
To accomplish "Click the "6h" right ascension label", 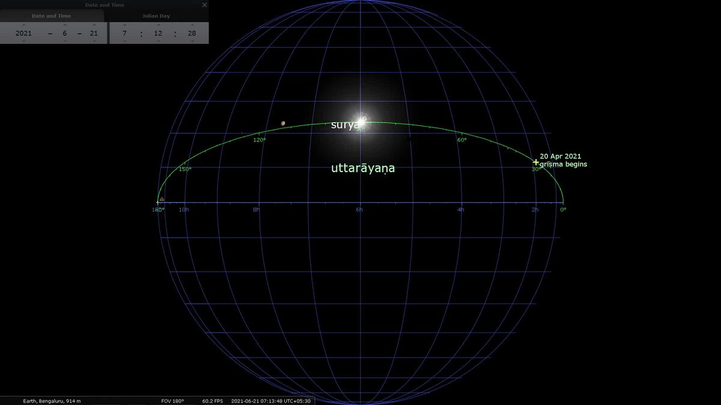I will [359, 210].
